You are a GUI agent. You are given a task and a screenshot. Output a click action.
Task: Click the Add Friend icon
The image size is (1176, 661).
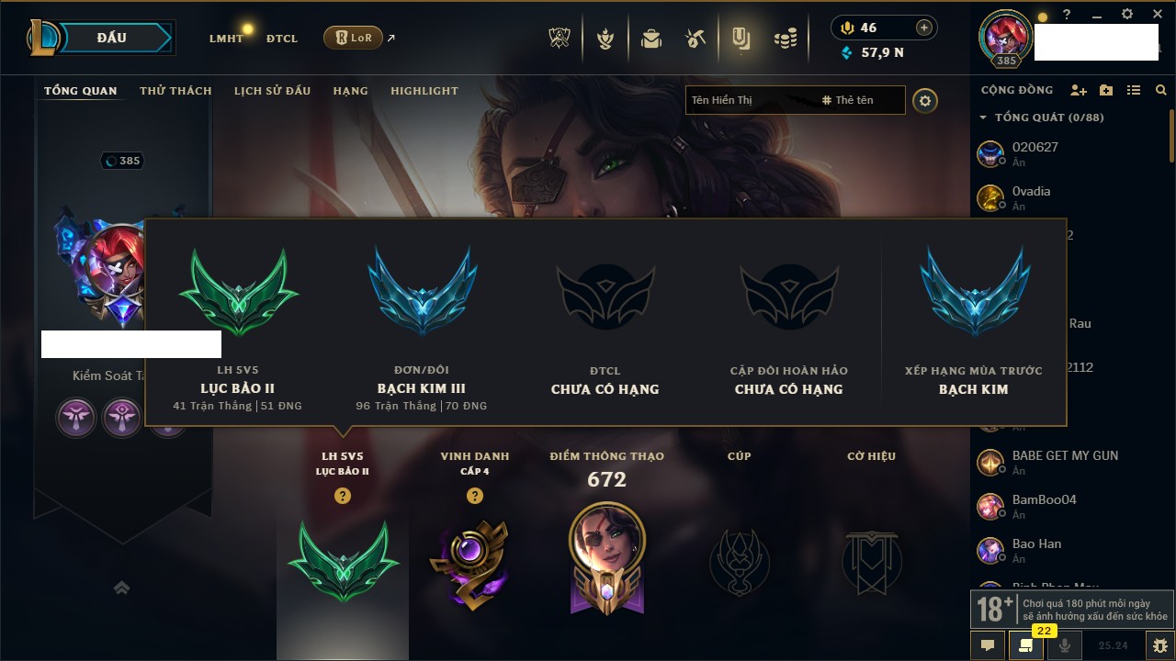click(x=1079, y=90)
